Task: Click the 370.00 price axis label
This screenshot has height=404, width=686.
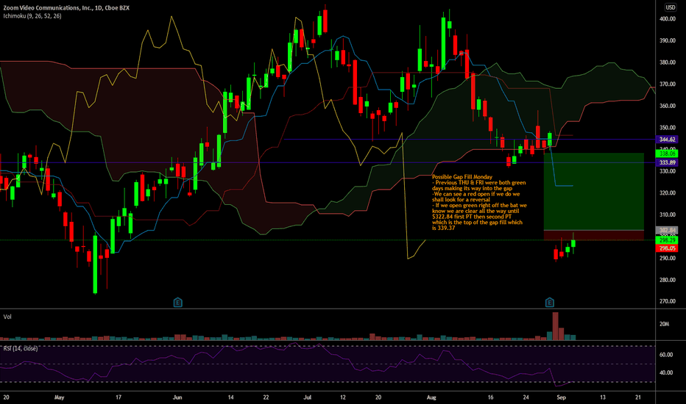Action: [667, 84]
